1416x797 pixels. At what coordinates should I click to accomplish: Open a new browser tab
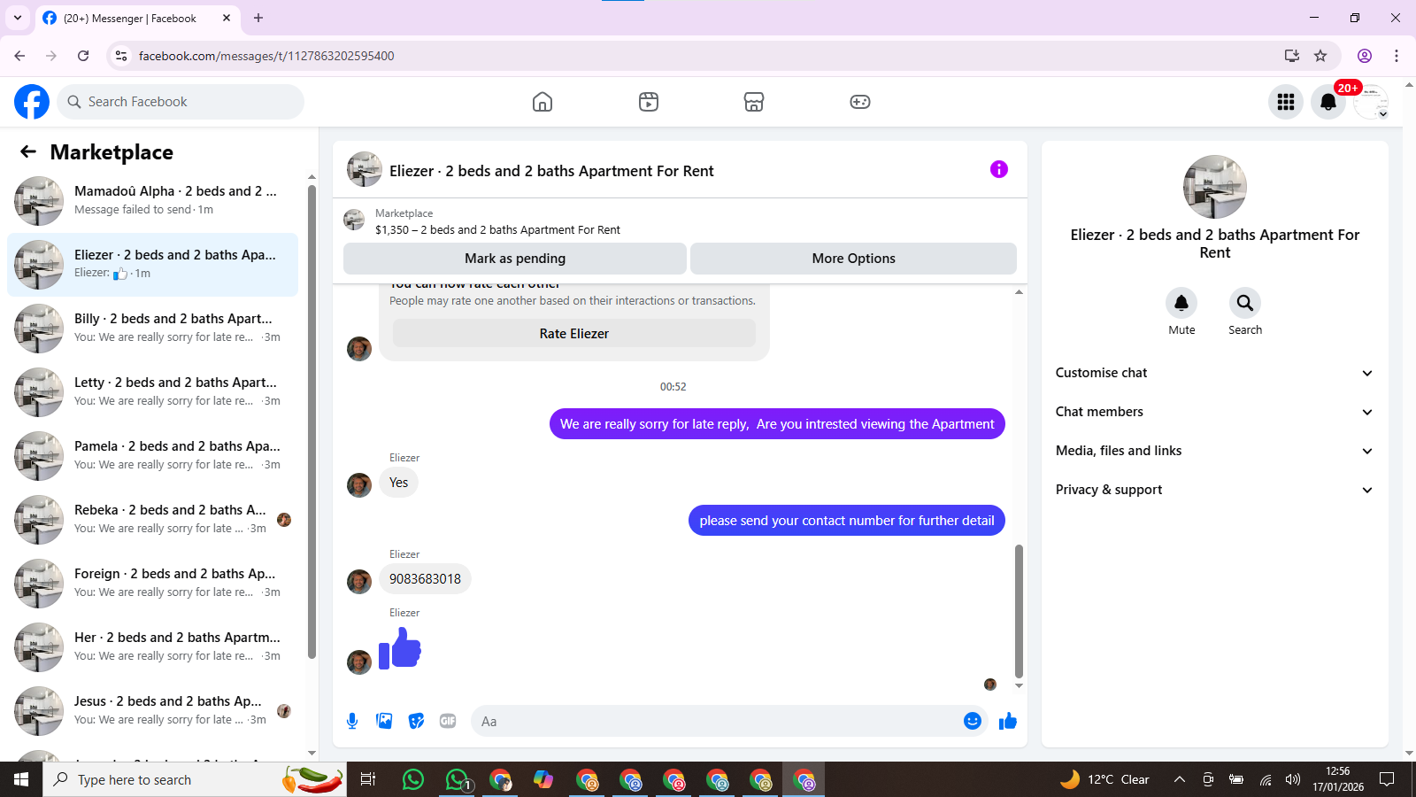coord(258,18)
